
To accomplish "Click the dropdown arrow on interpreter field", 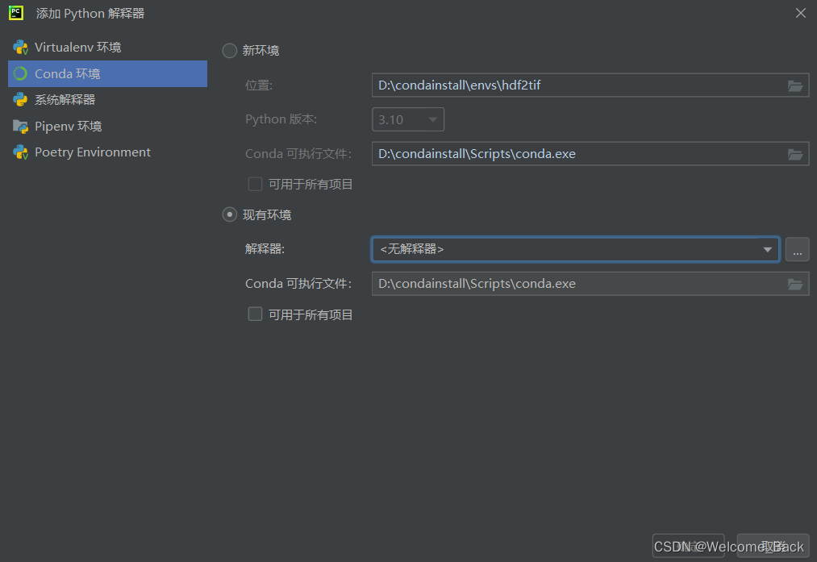I will click(767, 249).
